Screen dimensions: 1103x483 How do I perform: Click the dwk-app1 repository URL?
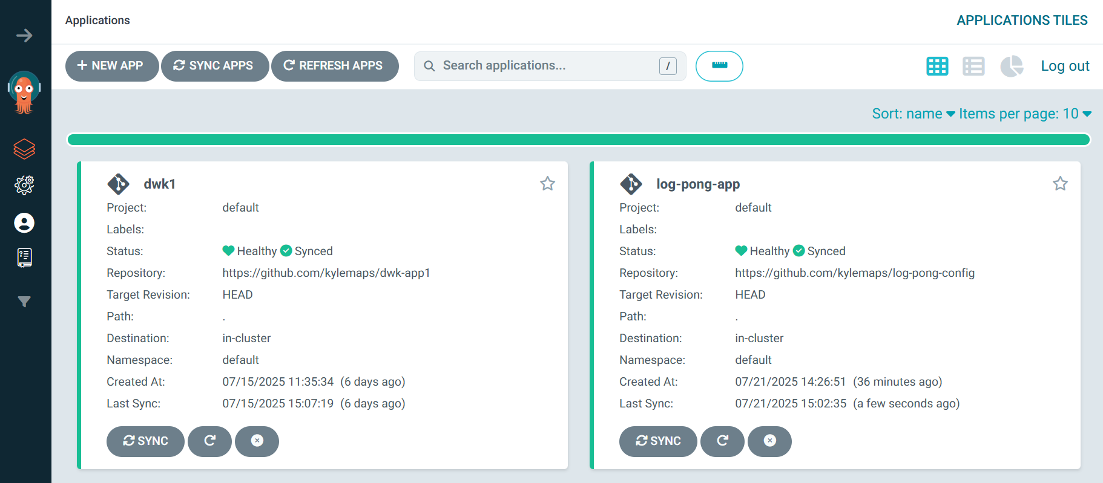(x=326, y=273)
